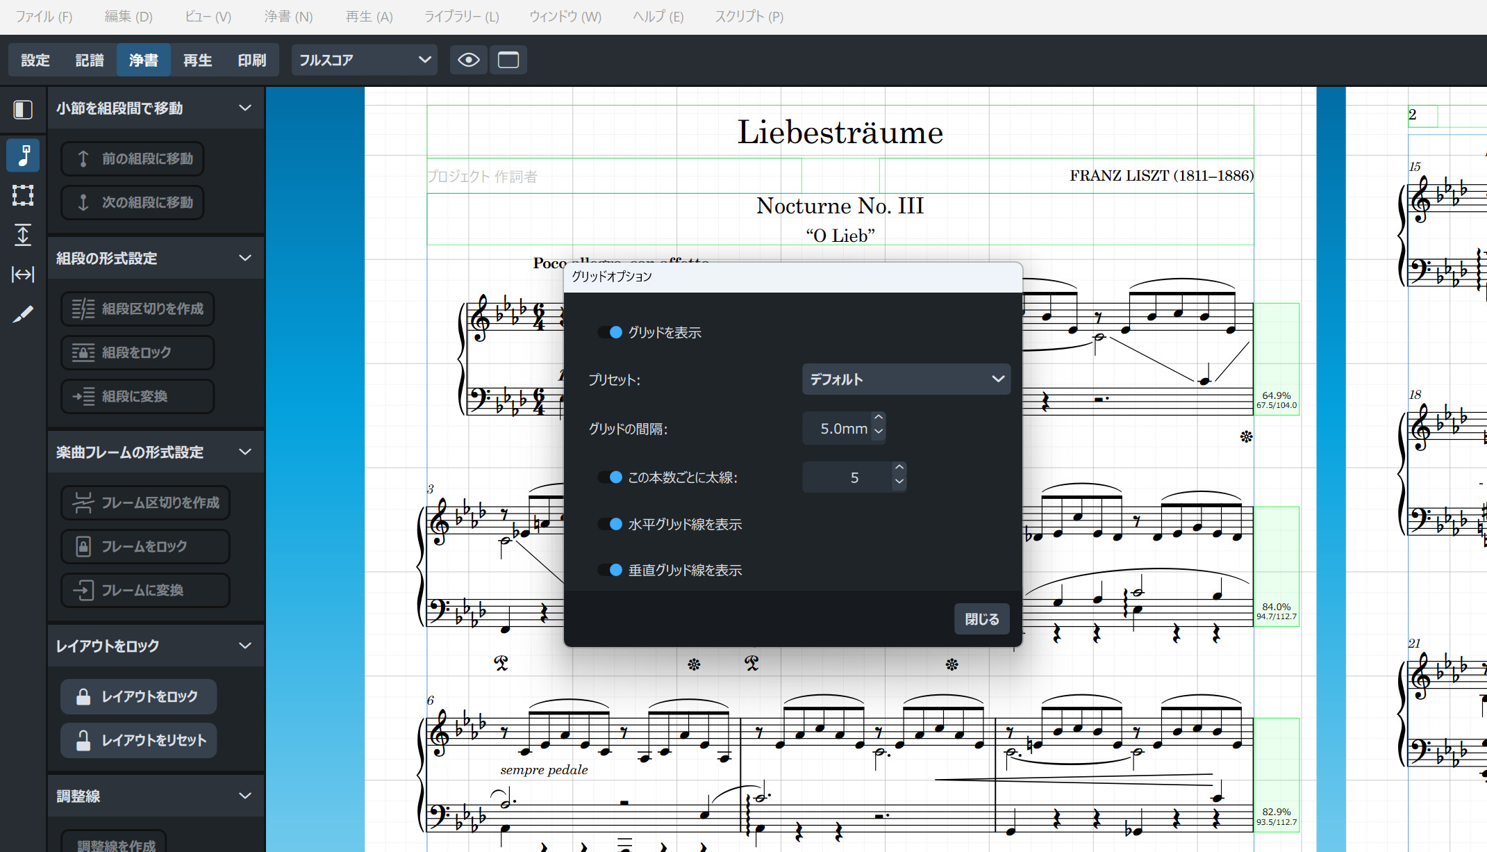
Task: Collapse 組段の形式設定 section
Action: [x=244, y=258]
